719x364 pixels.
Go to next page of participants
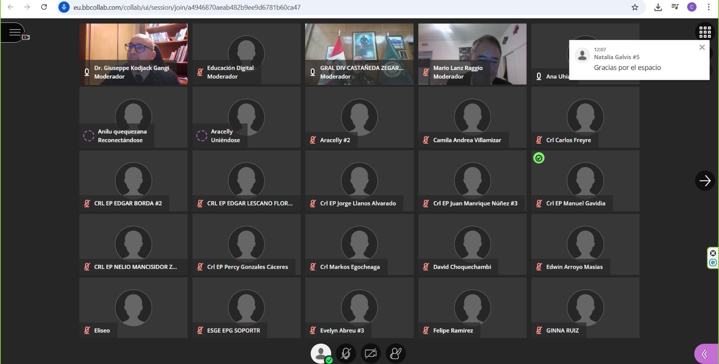pyautogui.click(x=705, y=181)
